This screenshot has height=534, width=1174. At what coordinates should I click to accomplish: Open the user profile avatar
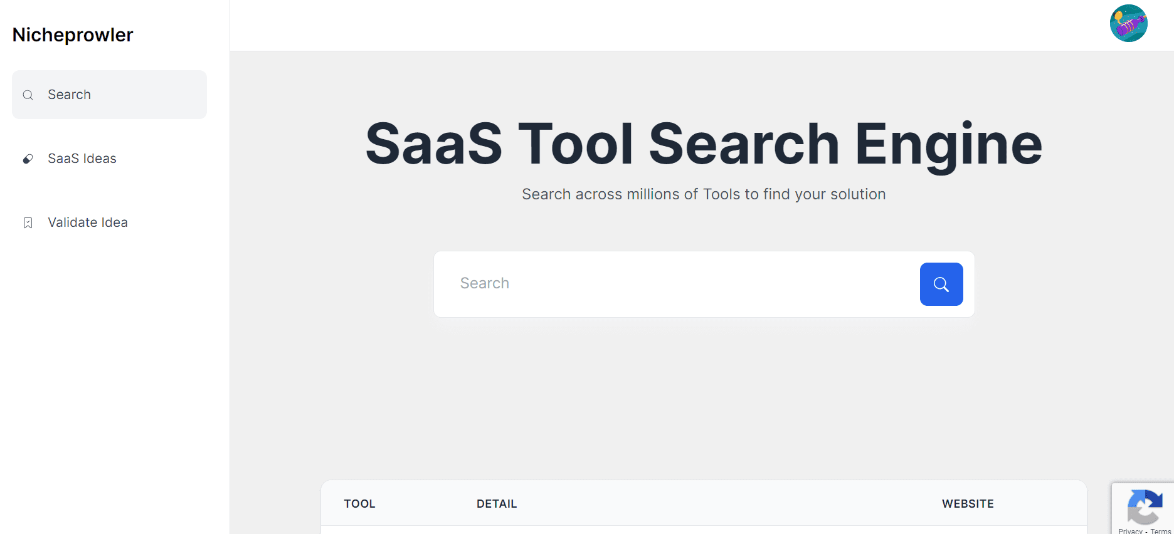(x=1128, y=23)
